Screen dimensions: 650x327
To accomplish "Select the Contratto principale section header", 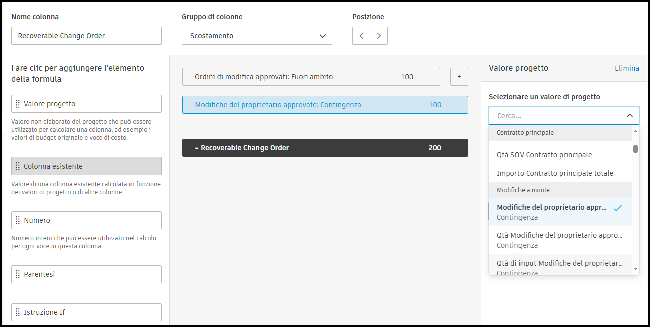I will pos(525,132).
